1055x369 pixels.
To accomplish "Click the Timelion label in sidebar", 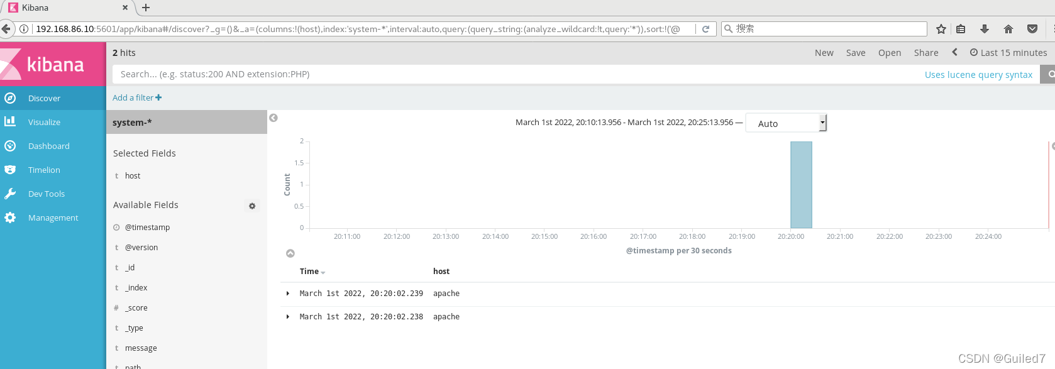I will point(44,170).
